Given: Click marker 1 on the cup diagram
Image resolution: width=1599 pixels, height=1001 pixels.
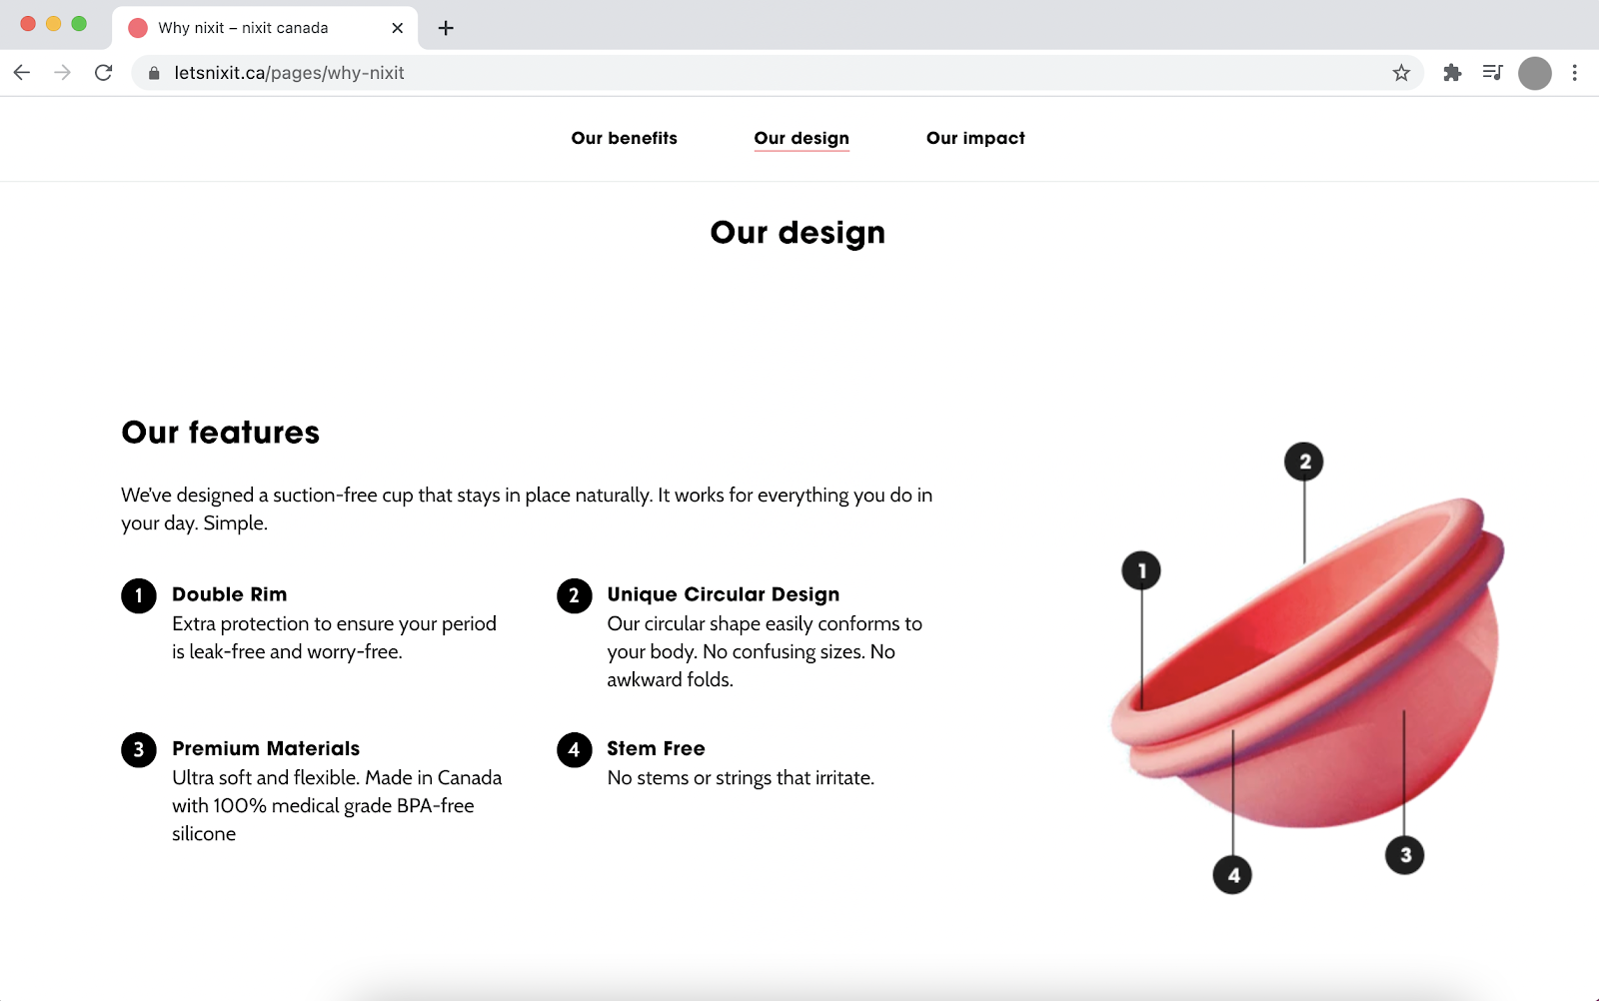Looking at the screenshot, I should [1141, 570].
